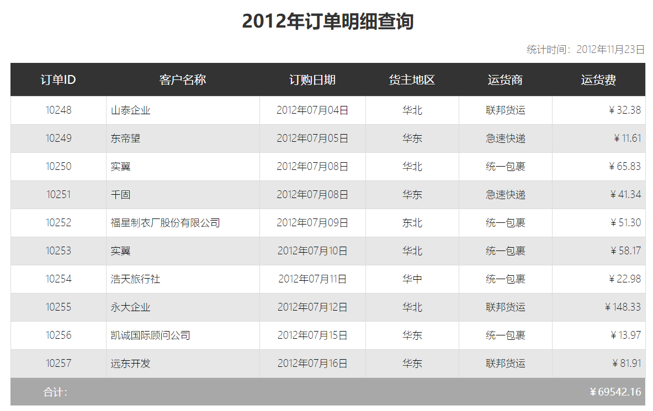Click the 货主地区 column header
The width and height of the screenshot is (653, 411).
tap(412, 79)
